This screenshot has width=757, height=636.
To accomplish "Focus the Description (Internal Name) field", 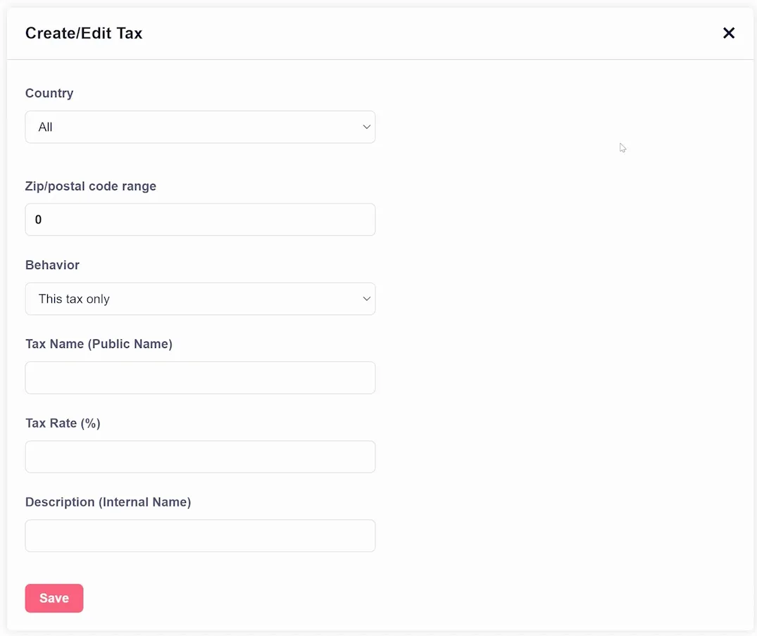I will click(x=201, y=535).
